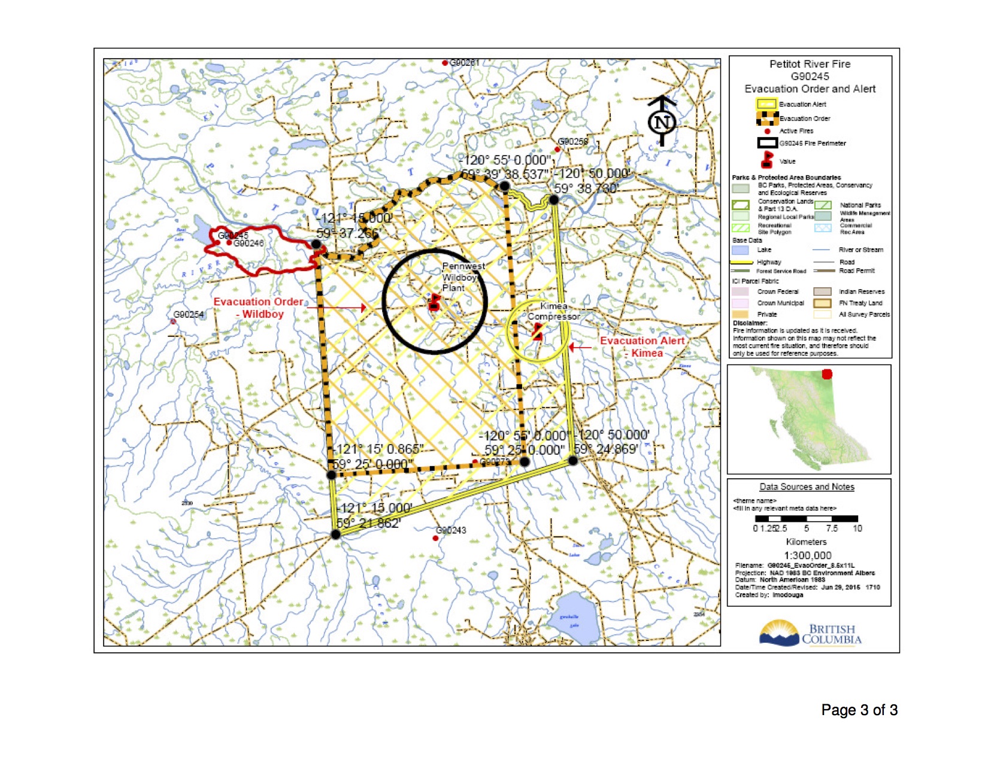This screenshot has height=763, width=988.
Task: Click the north arrow compass symbol
Action: (662, 121)
